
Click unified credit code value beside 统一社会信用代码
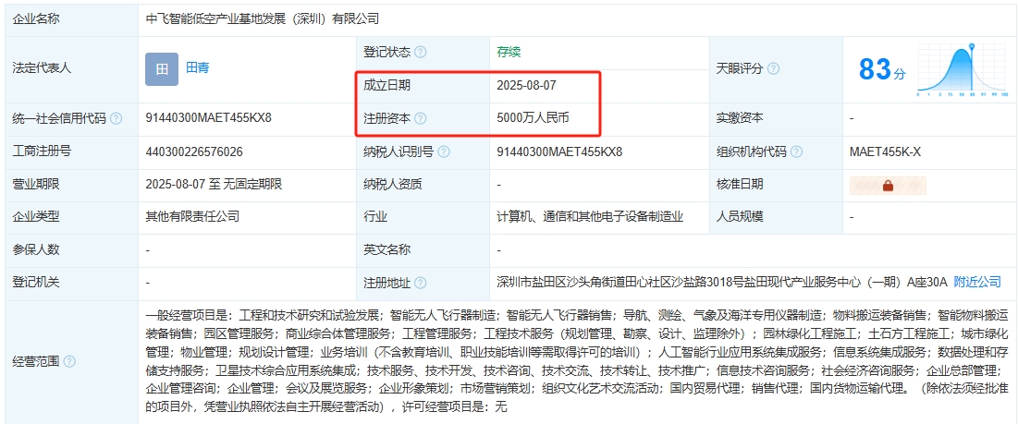[x=208, y=118]
